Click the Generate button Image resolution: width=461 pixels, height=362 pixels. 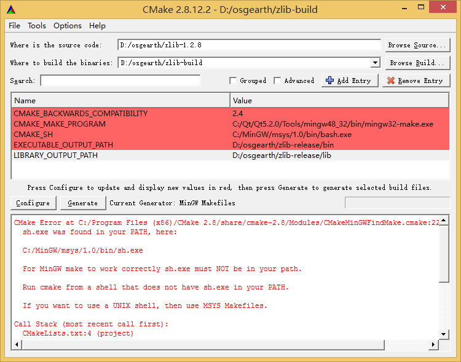83,203
